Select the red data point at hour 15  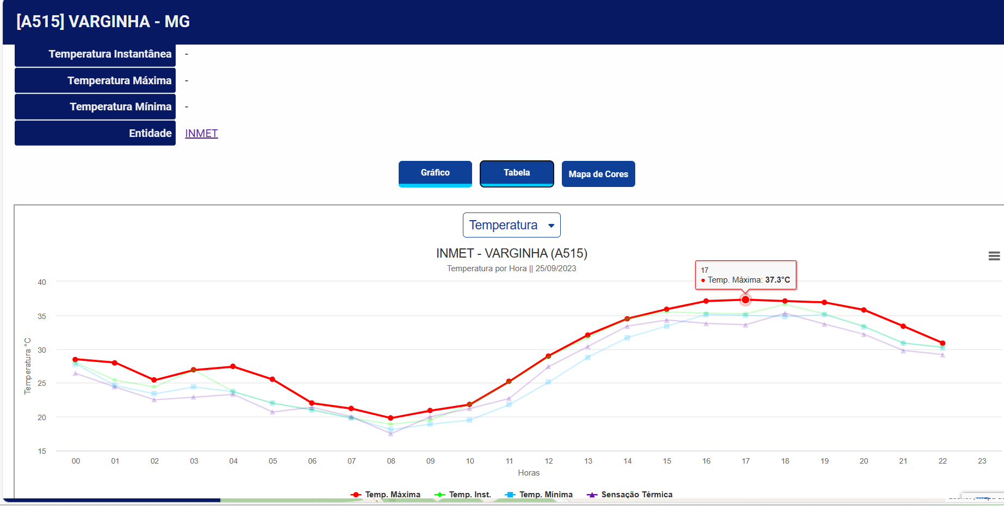point(667,309)
